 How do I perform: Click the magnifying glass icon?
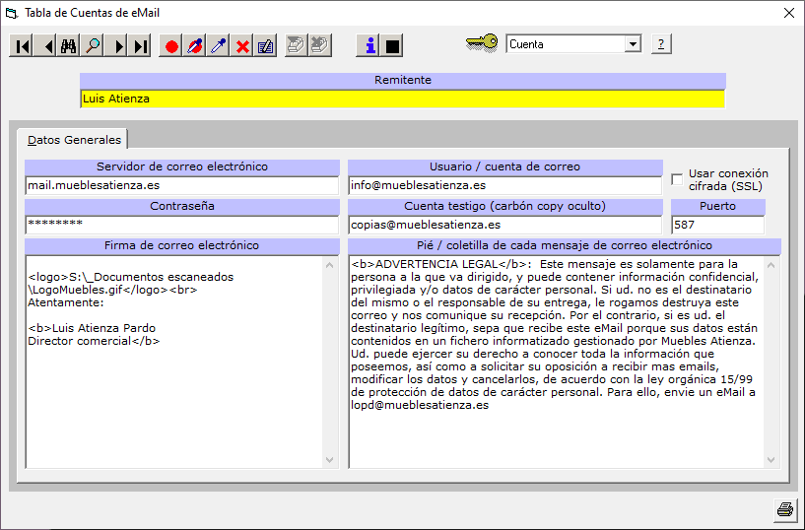(x=93, y=45)
